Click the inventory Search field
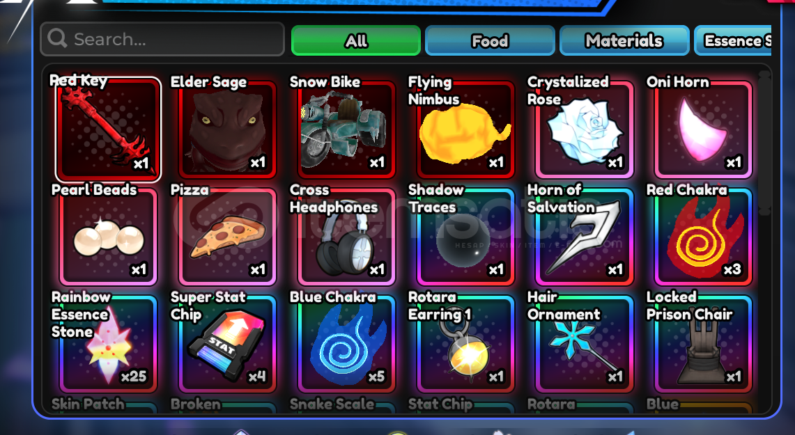Viewport: 795px width, 435px height. (x=162, y=39)
